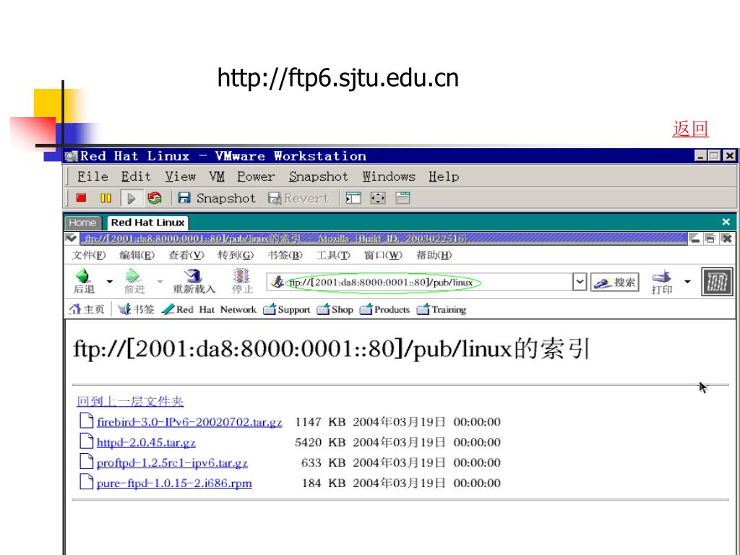Open the VMware Help menu
Screen dimensions: 740x555
(x=444, y=176)
